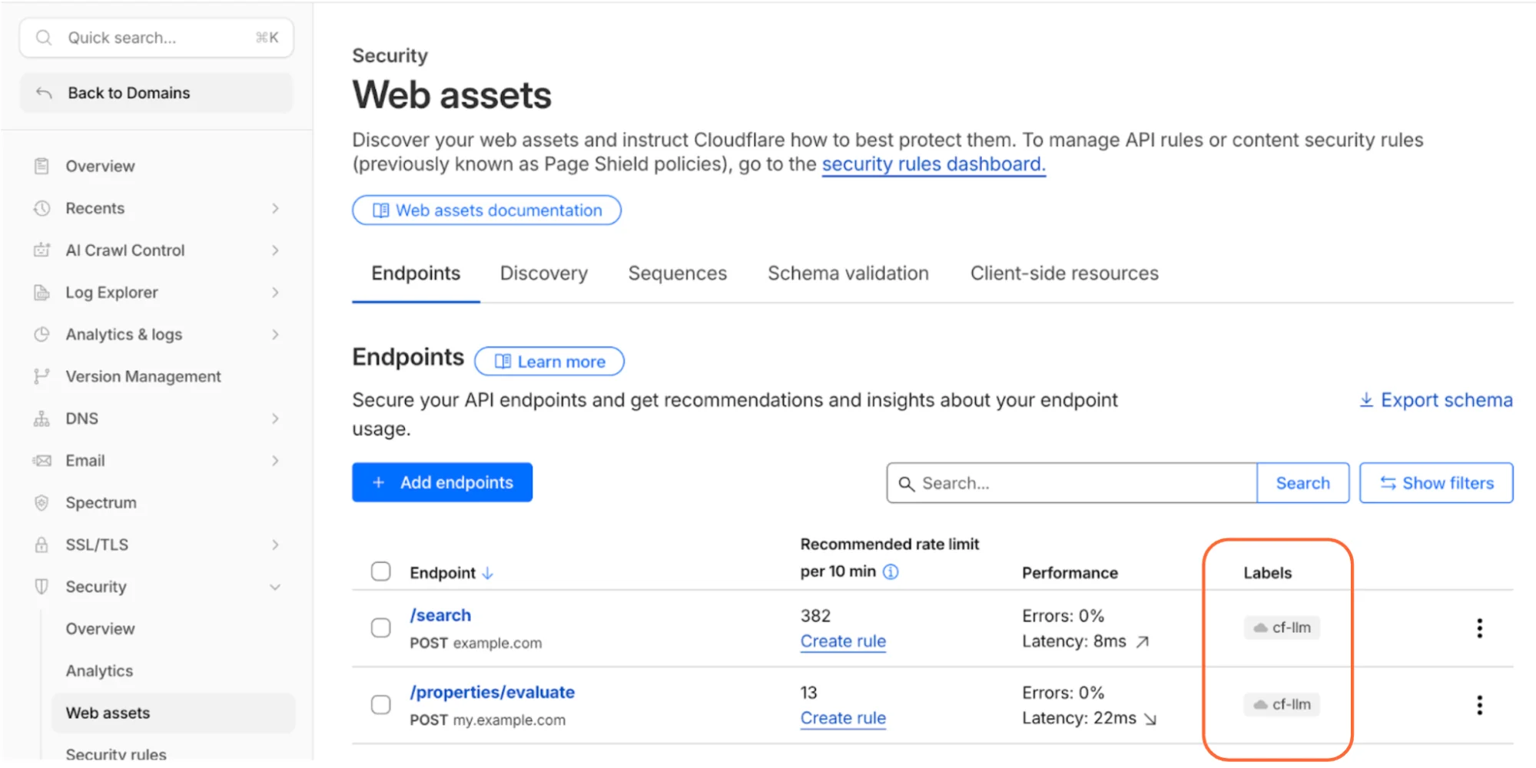Click the Back to Domains arrow icon
This screenshot has height=768, width=1536.
(44, 92)
